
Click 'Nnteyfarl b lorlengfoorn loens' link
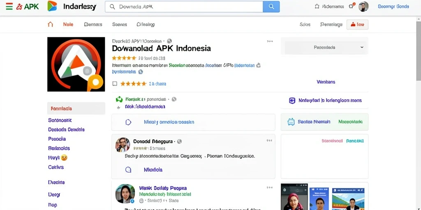coord(330,101)
